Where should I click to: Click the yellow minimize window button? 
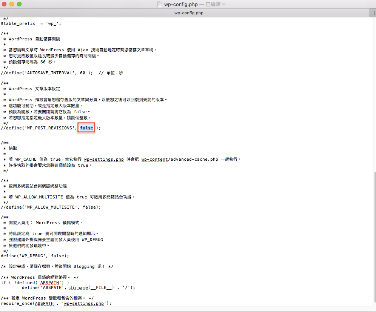coord(12,4)
